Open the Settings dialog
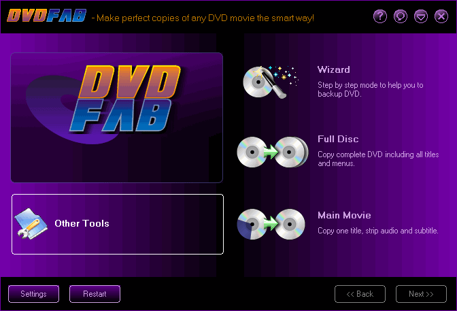 pos(33,294)
